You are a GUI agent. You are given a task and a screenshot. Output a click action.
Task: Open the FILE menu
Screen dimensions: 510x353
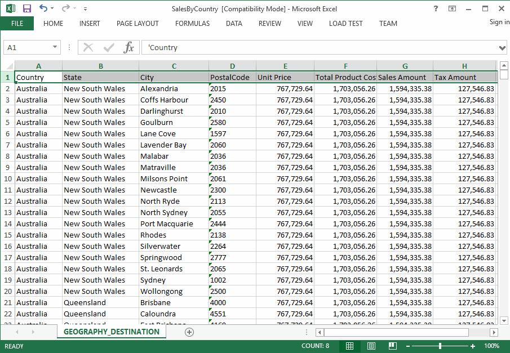(17, 24)
